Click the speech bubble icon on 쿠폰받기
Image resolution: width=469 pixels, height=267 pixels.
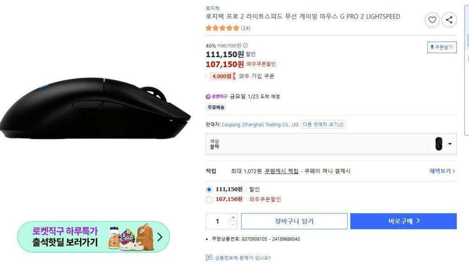click(x=432, y=46)
